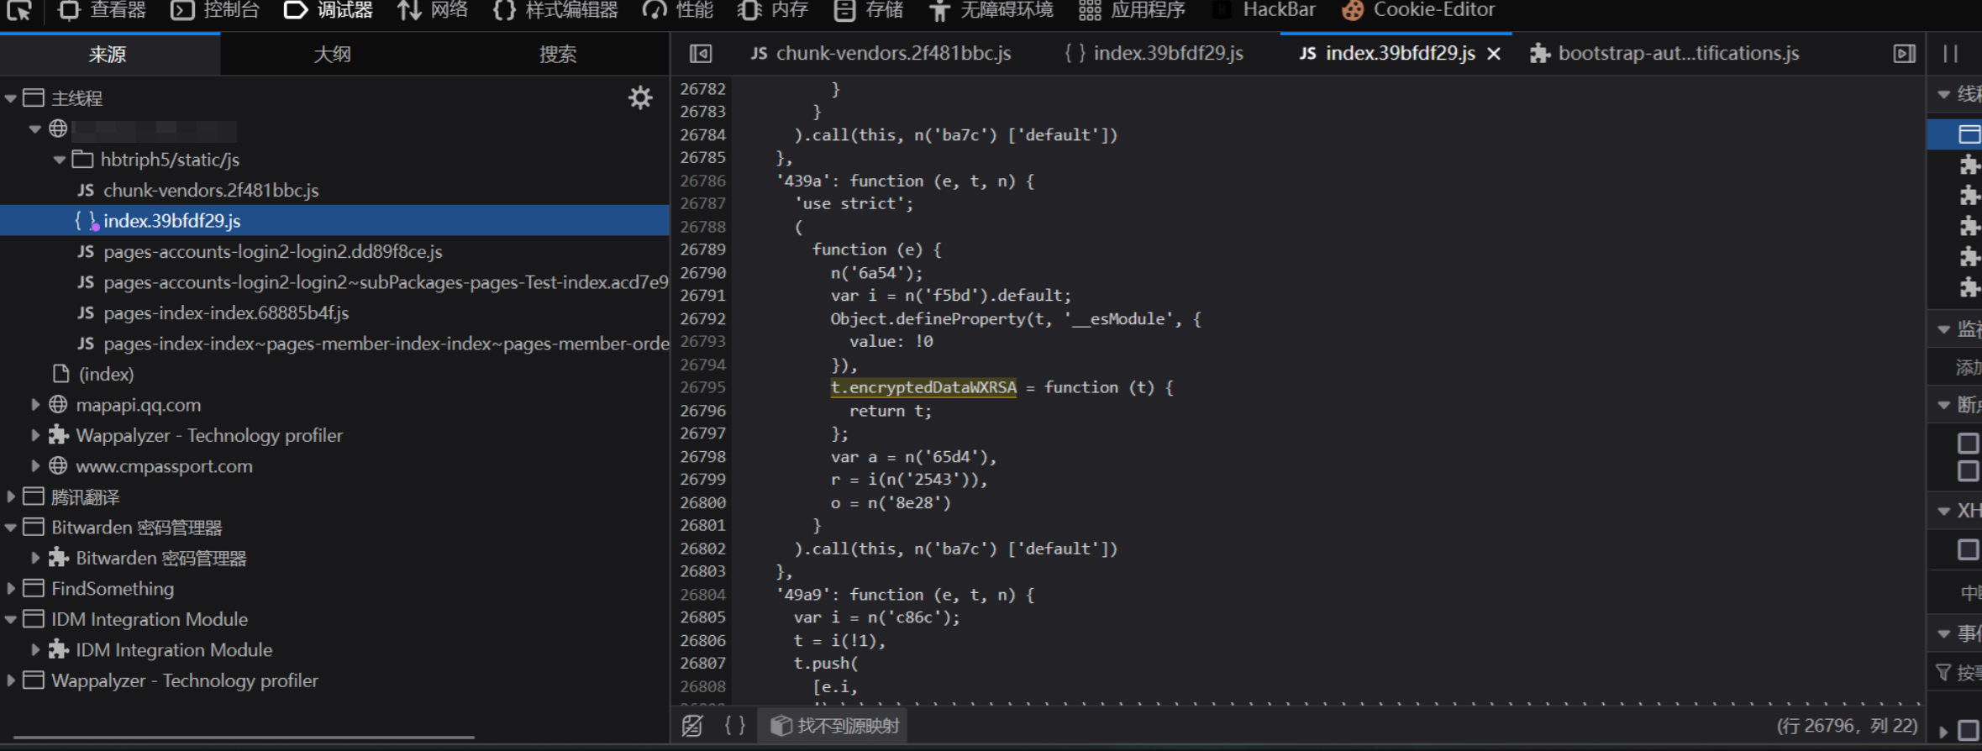Open pages-index-index.68885b4f.js file
This screenshot has width=1982, height=751.
point(226,313)
